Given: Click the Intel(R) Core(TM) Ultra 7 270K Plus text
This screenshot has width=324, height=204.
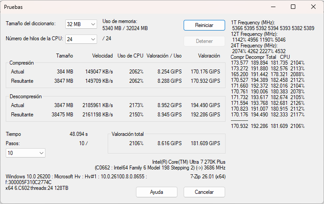Looking at the screenshot, I should coord(188,162).
